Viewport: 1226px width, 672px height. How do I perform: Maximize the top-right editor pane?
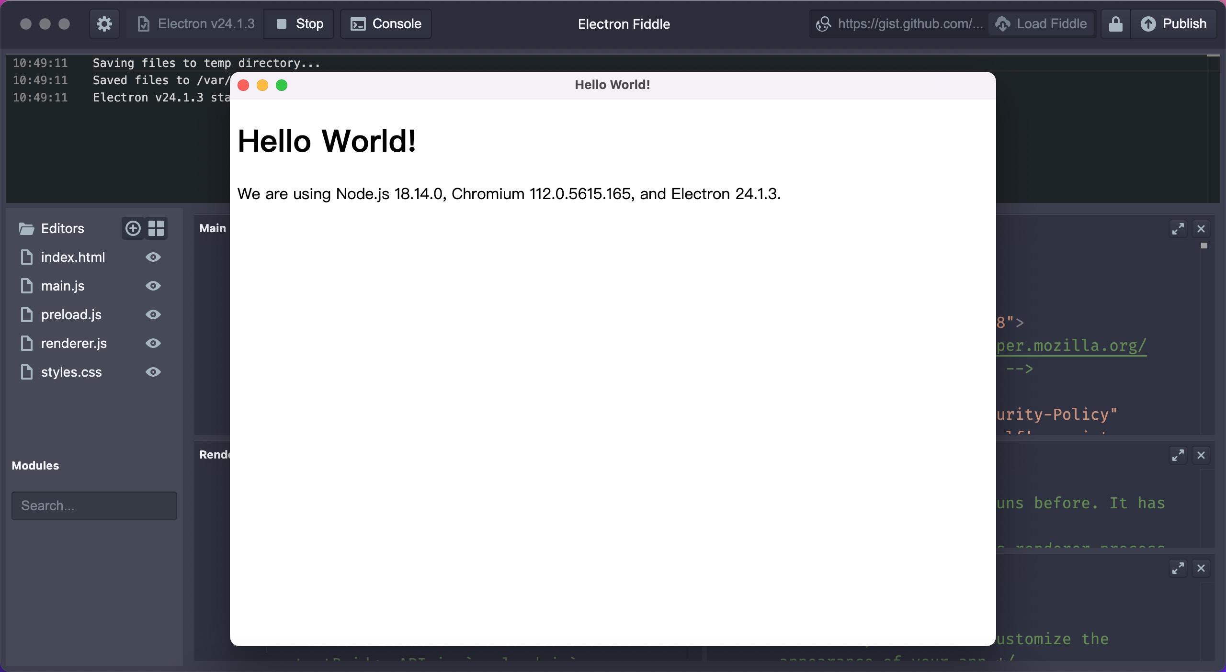click(x=1178, y=229)
